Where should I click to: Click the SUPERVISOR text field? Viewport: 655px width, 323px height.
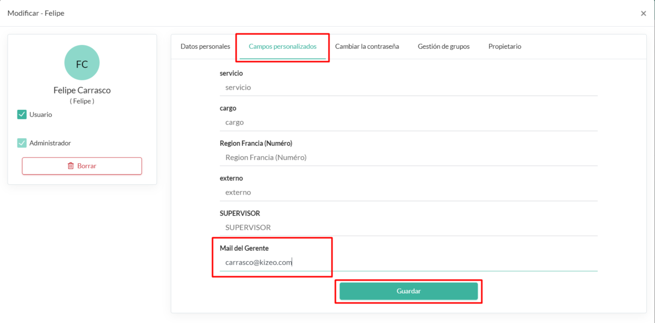(409, 227)
